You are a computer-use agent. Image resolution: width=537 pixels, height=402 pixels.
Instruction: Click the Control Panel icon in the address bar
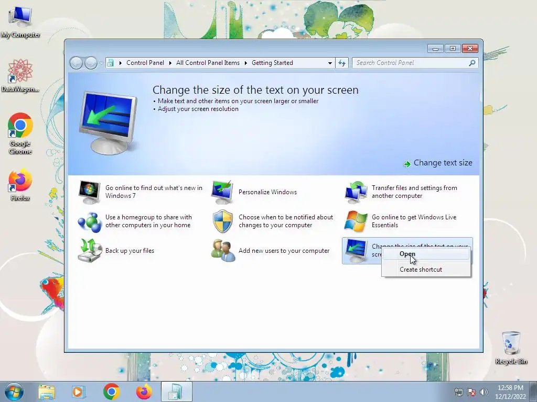[110, 63]
